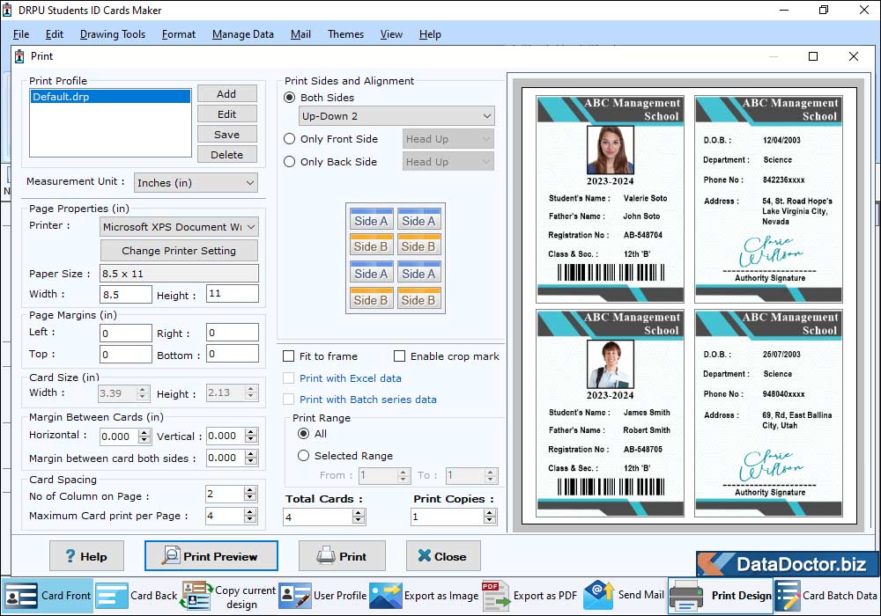Image resolution: width=881 pixels, height=616 pixels.
Task: Increase Horizontal margin stepper
Action: pos(145,433)
